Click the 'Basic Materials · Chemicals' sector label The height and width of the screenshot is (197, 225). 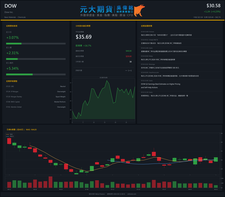(15, 17)
